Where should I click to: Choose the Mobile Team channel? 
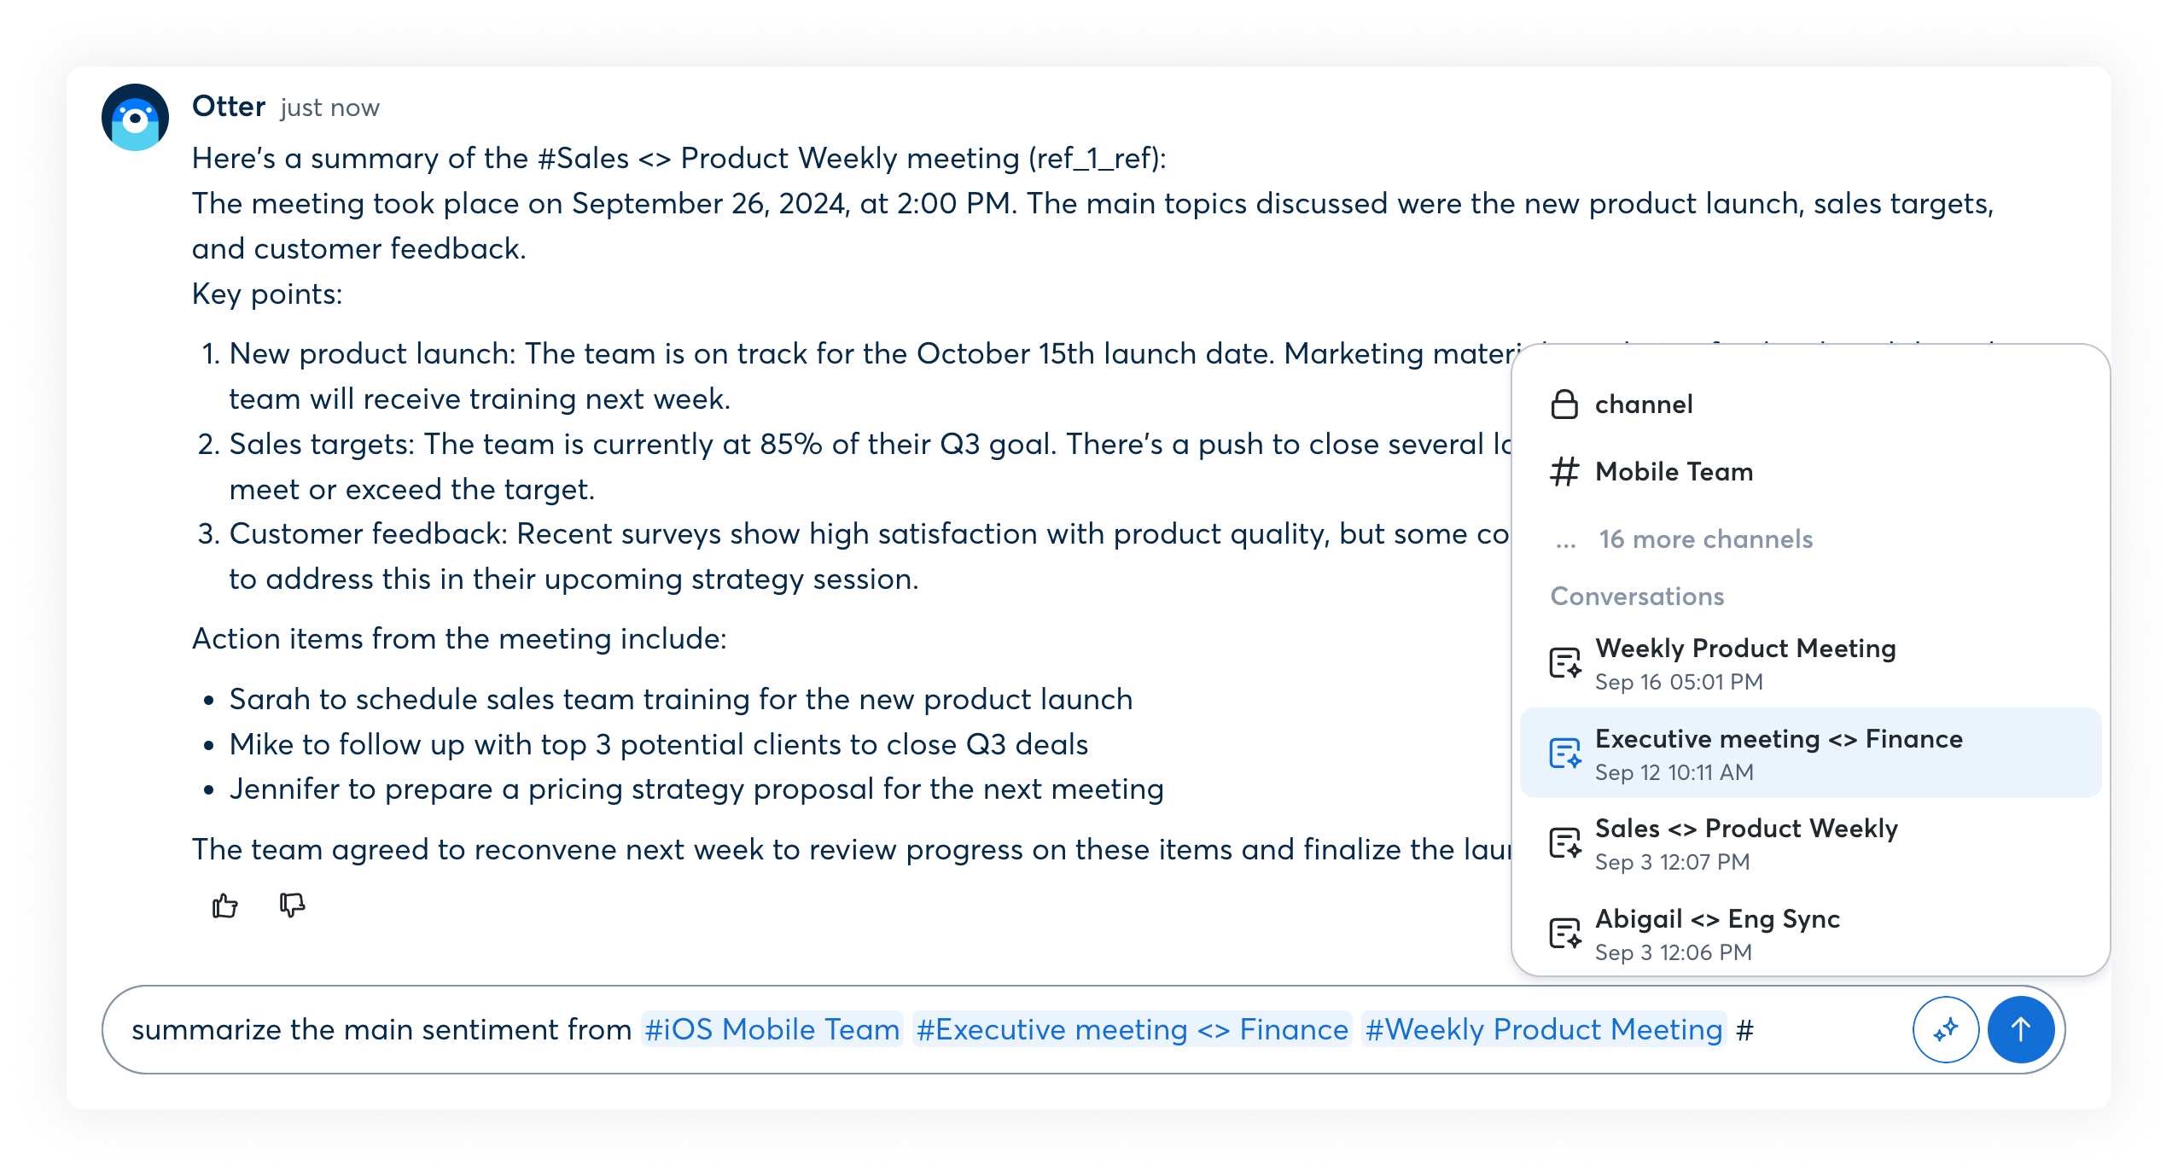(x=1810, y=471)
